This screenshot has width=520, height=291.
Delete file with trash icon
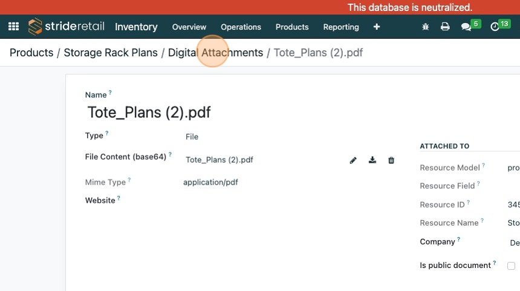click(x=391, y=160)
